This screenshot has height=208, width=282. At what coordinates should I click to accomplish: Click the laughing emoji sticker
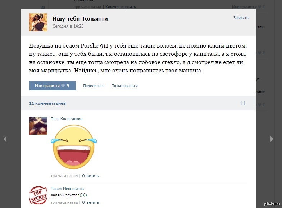(x=74, y=147)
